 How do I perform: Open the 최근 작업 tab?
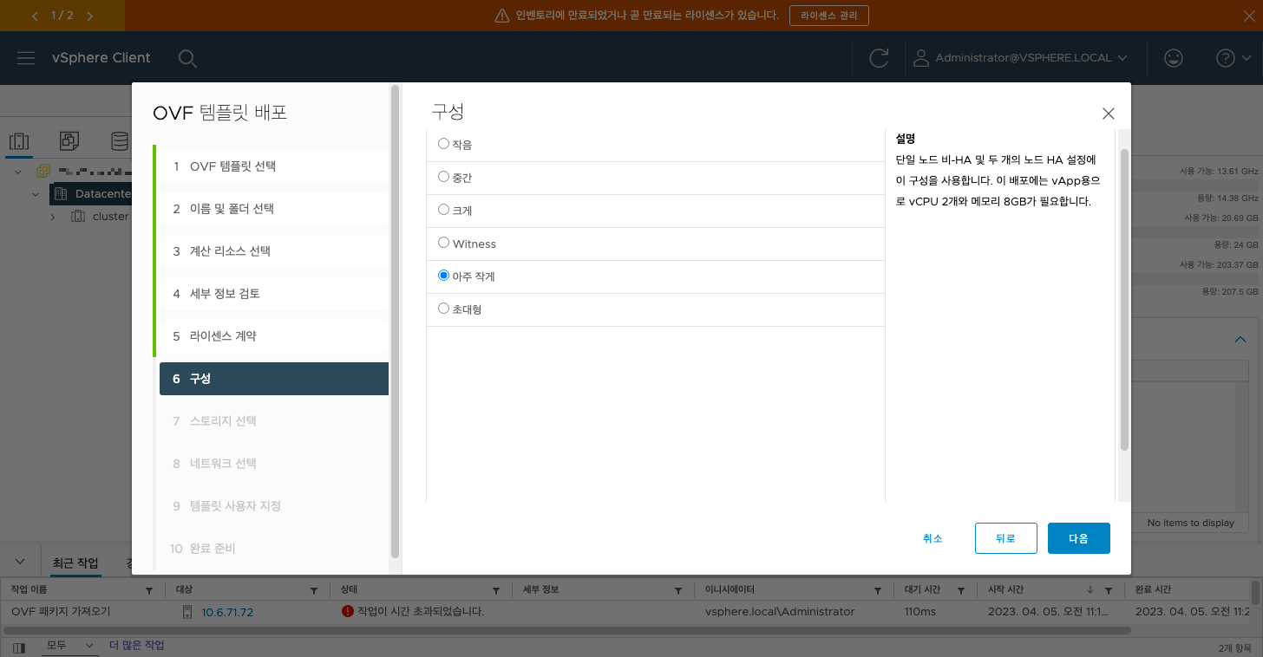[75, 563]
